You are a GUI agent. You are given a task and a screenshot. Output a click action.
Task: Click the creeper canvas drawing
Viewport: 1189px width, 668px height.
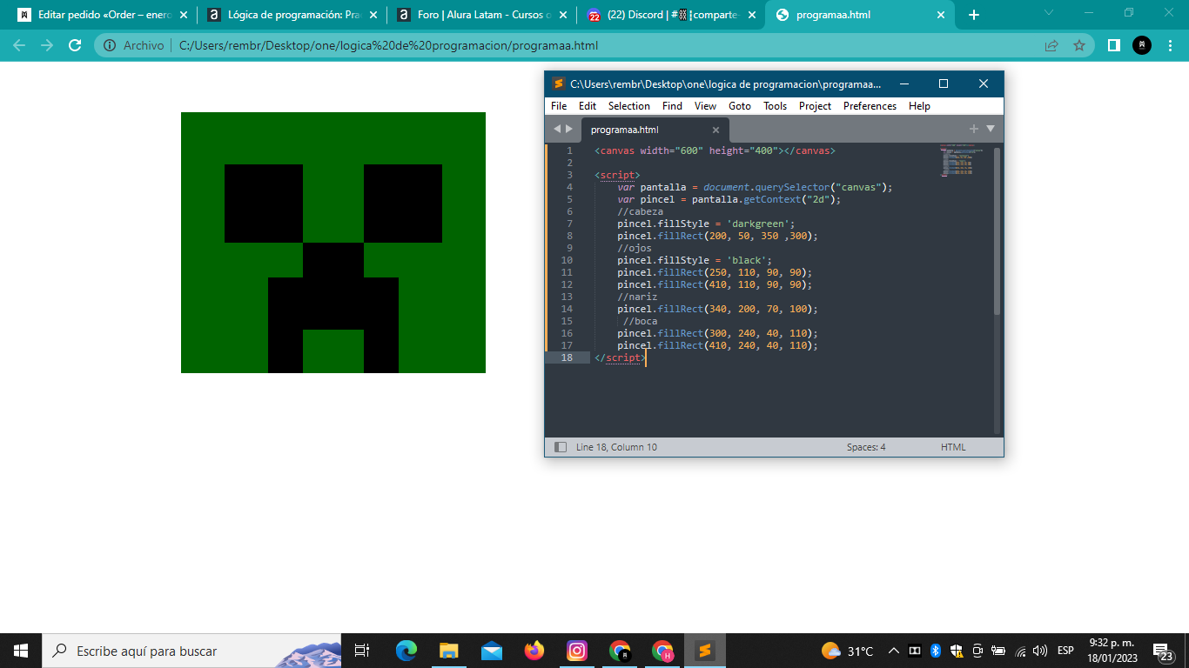coord(333,243)
